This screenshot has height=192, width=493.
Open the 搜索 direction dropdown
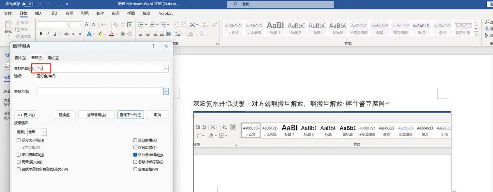(x=44, y=132)
